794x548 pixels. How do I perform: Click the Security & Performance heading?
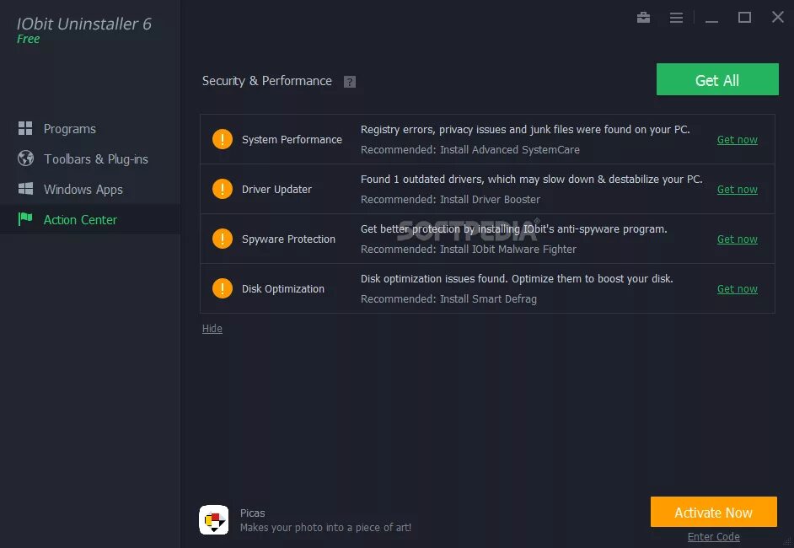tap(267, 81)
